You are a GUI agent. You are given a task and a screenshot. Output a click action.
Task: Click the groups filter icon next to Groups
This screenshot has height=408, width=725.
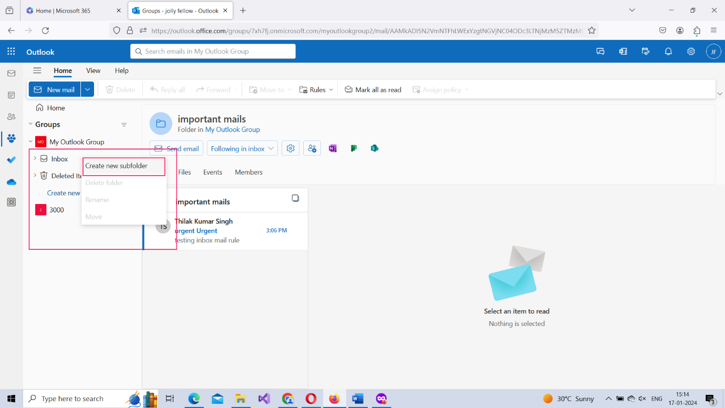pos(124,125)
